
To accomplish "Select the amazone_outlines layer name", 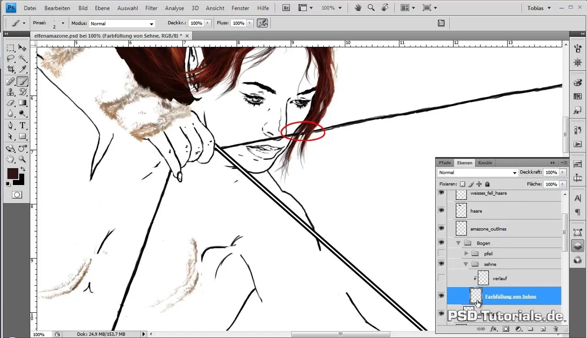I will coord(488,229).
